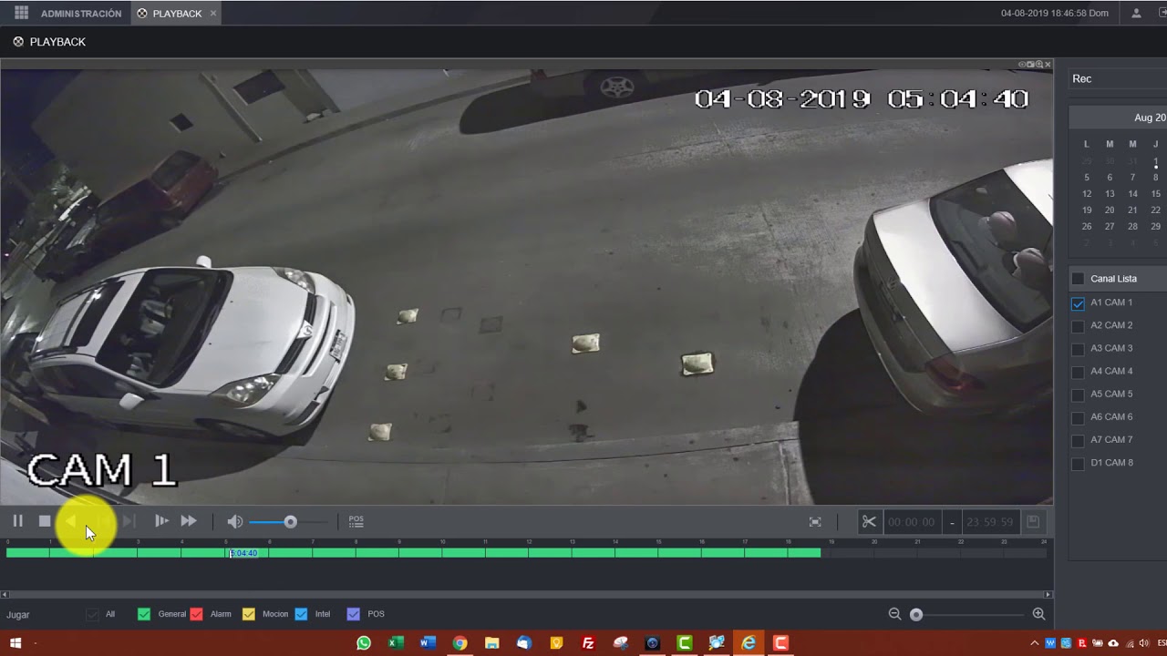Zoom out the timeline
The image size is (1167, 656).
tap(894, 614)
